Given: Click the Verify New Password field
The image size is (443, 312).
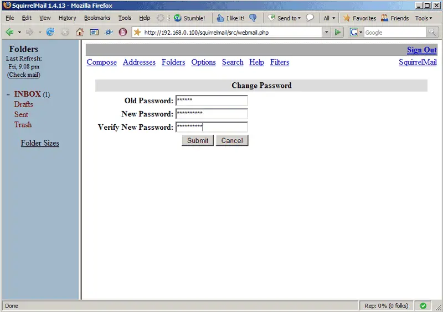Looking at the screenshot, I should point(212,127).
